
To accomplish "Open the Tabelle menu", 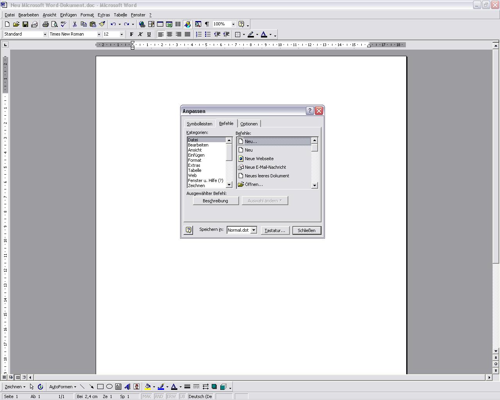I will (x=120, y=15).
